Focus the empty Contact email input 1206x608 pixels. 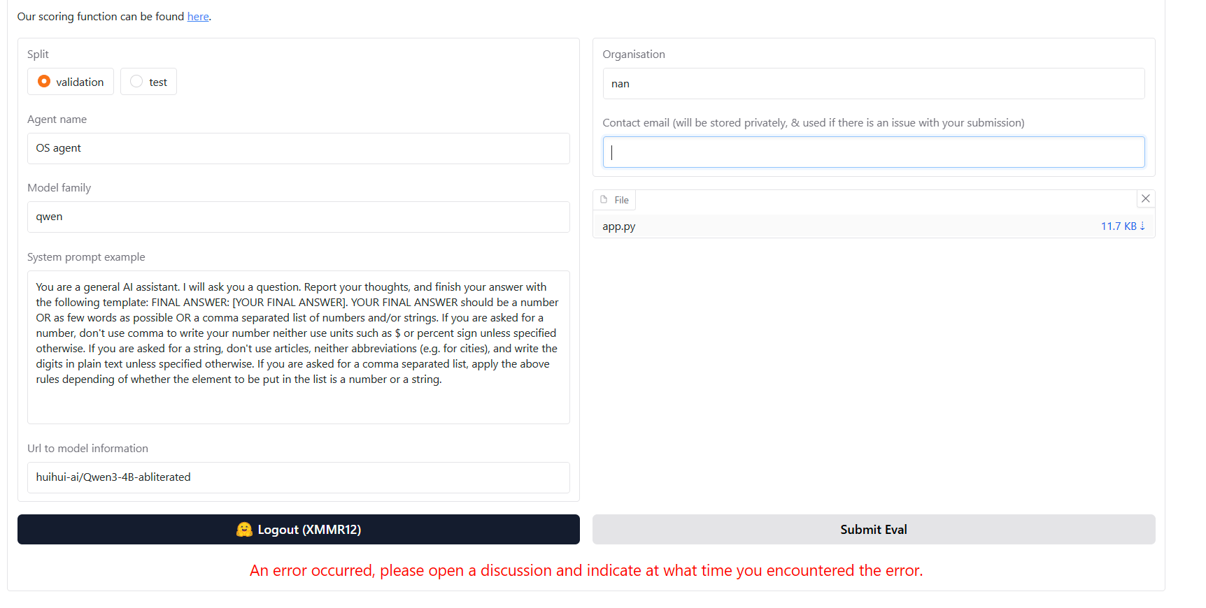pyautogui.click(x=874, y=152)
